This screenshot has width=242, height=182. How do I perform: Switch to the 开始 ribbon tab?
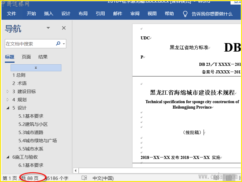[31, 14]
